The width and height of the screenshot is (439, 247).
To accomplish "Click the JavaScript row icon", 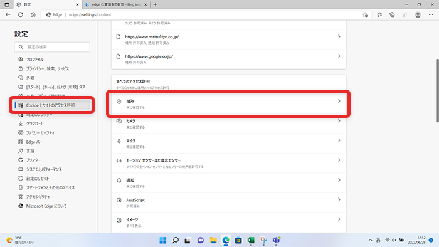I will point(119,200).
